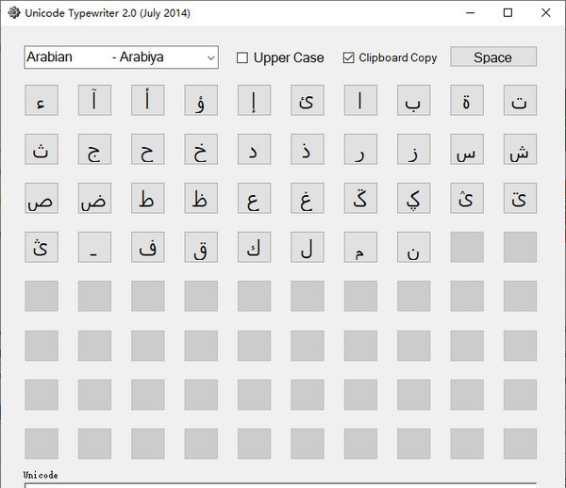
Task: Click the dad (ض) letter key
Action: 94,198
